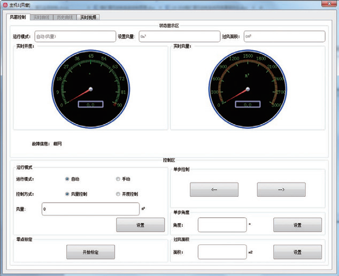Click 设置 button for 单步角度
This screenshot has height=276, width=339.
point(297,225)
